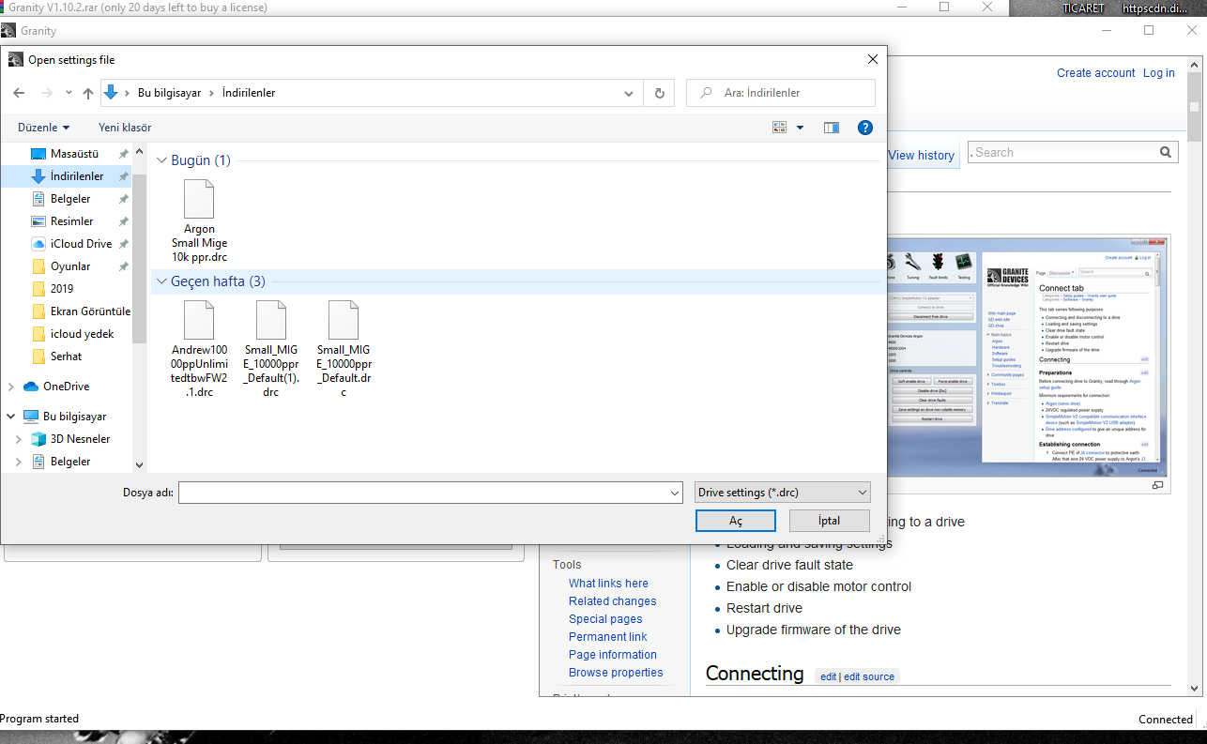
Task: Click the refresh folder icon
Action: tap(659, 93)
